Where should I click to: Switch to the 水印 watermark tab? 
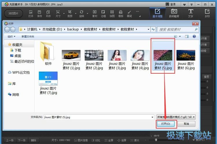207,13
